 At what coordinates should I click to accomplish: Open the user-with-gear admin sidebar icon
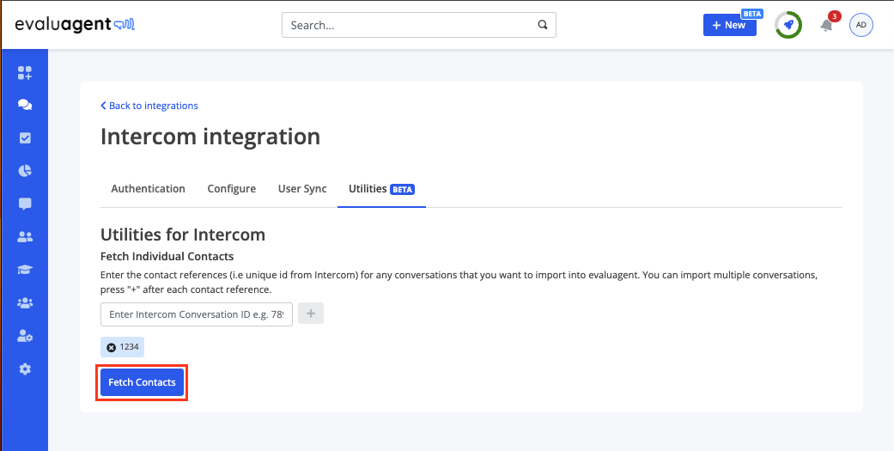point(25,337)
